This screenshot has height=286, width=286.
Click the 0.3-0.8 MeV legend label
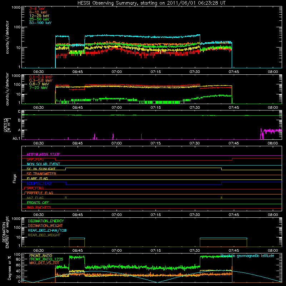(41, 80)
